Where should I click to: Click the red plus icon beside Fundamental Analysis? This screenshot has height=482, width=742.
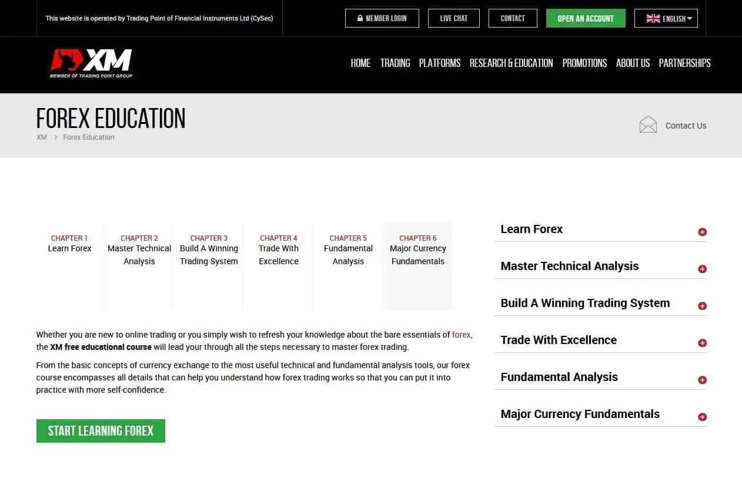click(702, 380)
